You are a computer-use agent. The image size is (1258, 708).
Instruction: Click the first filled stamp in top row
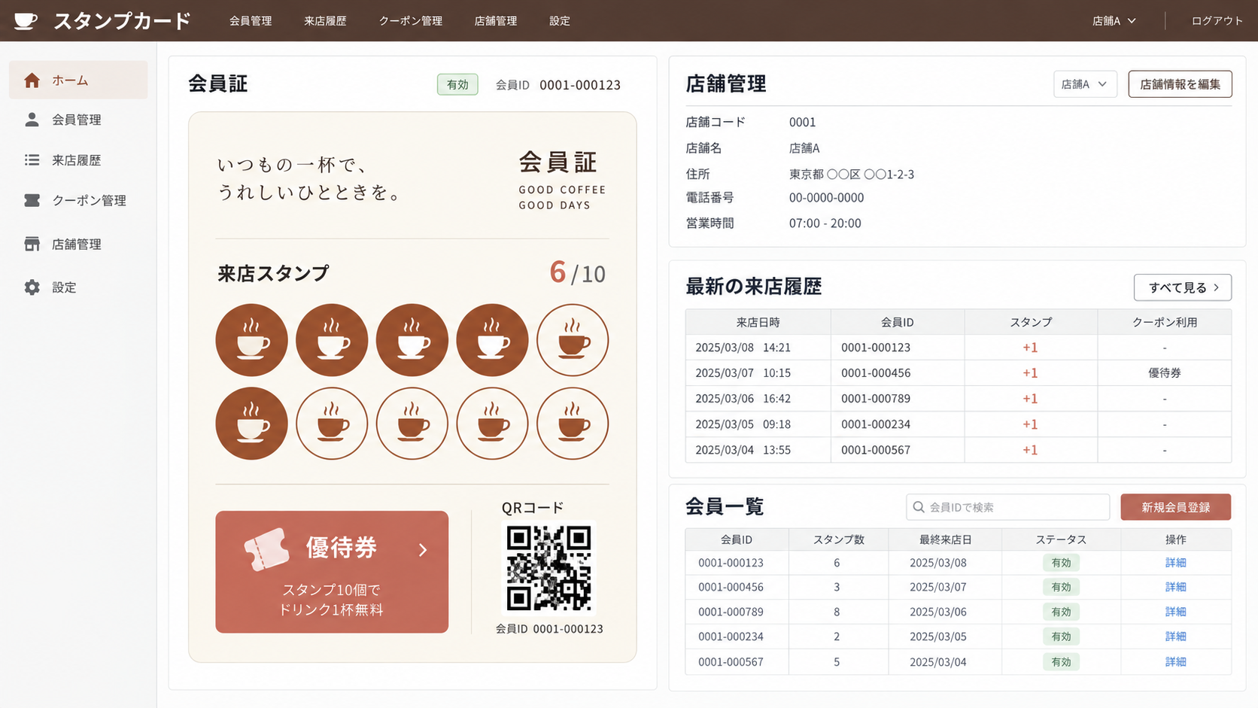pyautogui.click(x=251, y=340)
